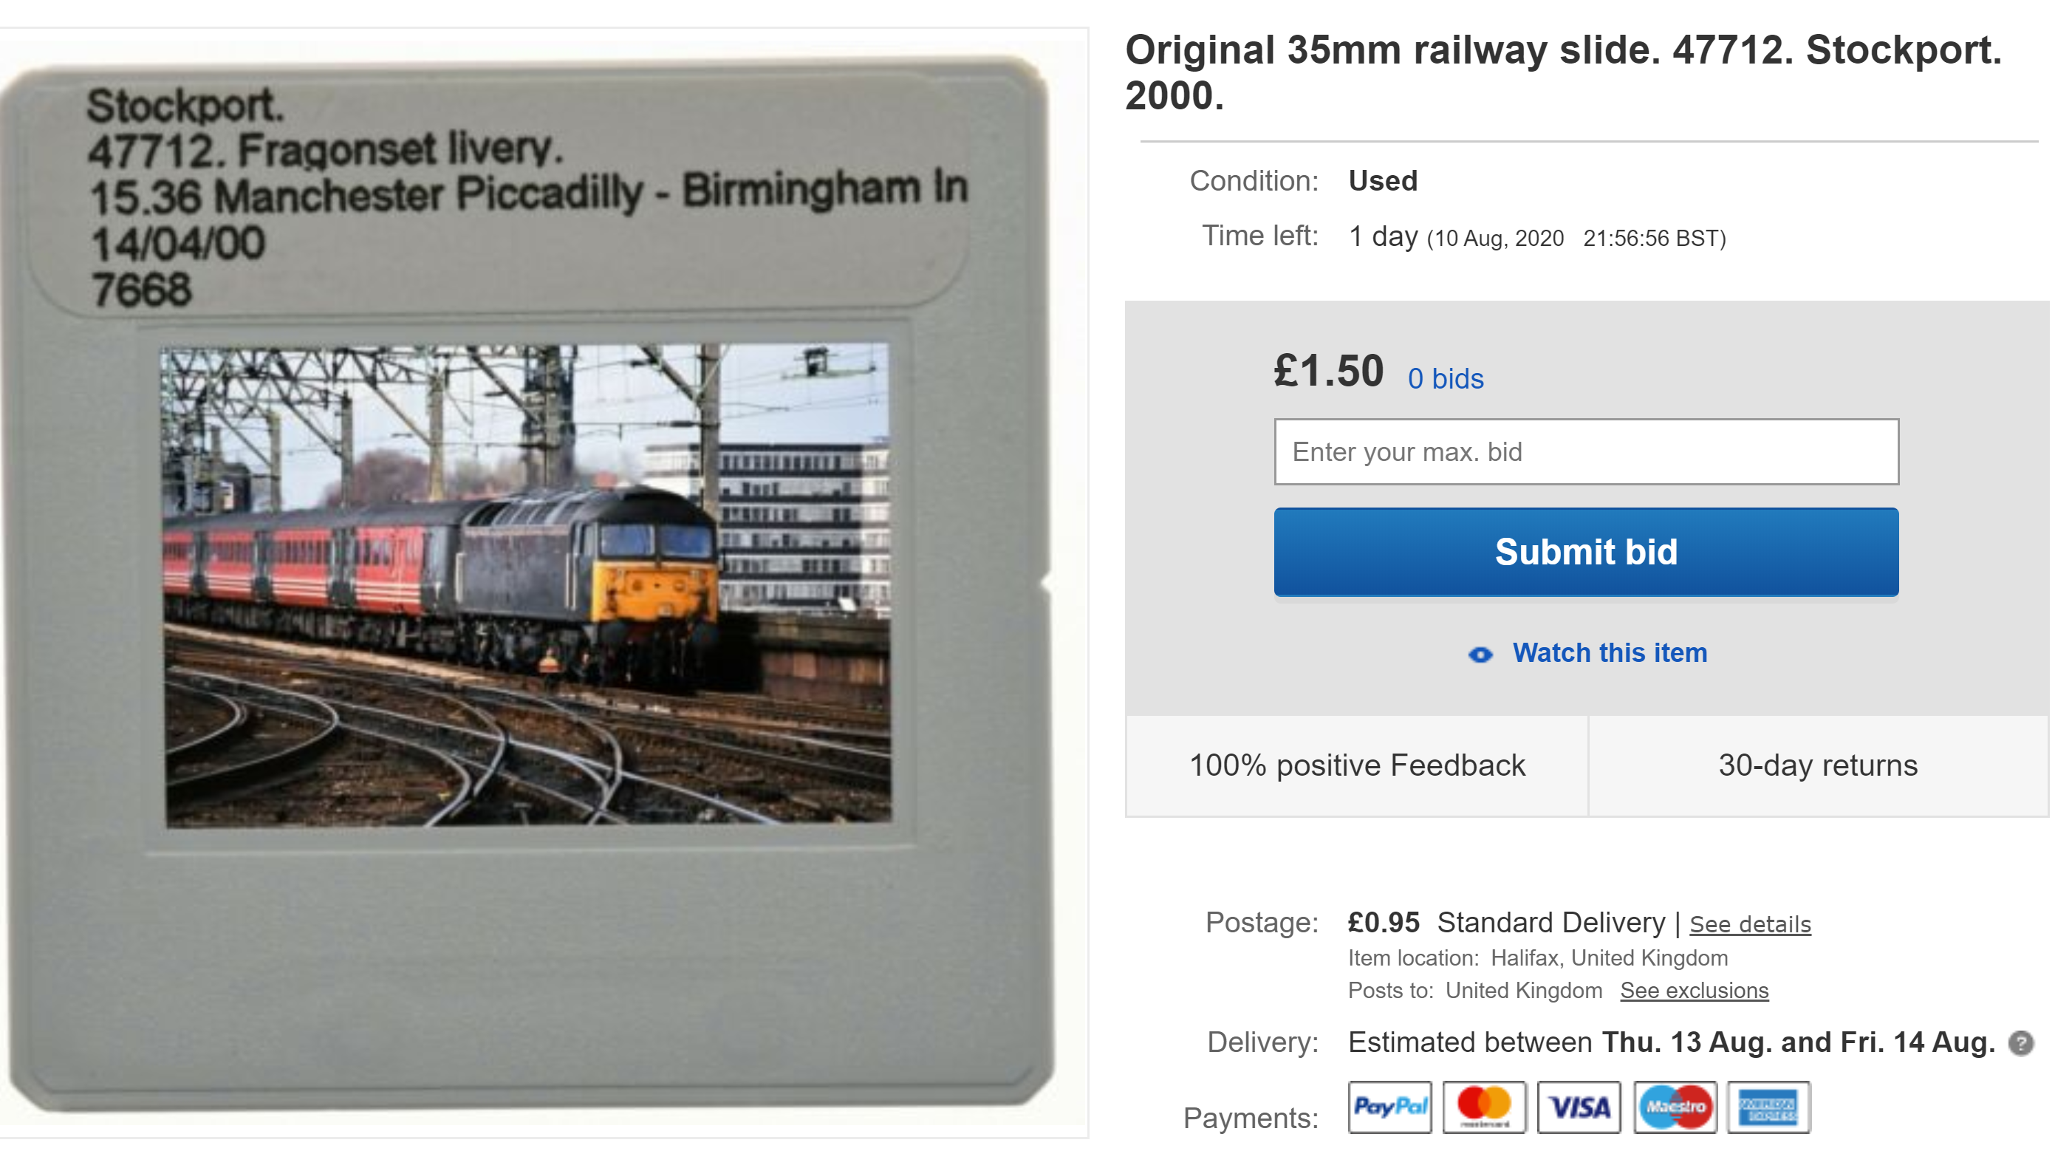The height and width of the screenshot is (1151, 2072).
Task: Click the listing title Original 35mm railway slide
Action: 1563,72
